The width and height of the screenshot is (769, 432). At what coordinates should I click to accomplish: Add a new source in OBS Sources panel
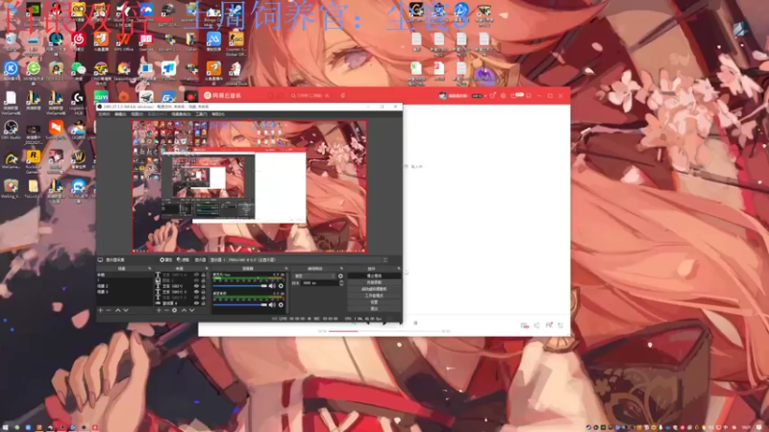point(159,310)
